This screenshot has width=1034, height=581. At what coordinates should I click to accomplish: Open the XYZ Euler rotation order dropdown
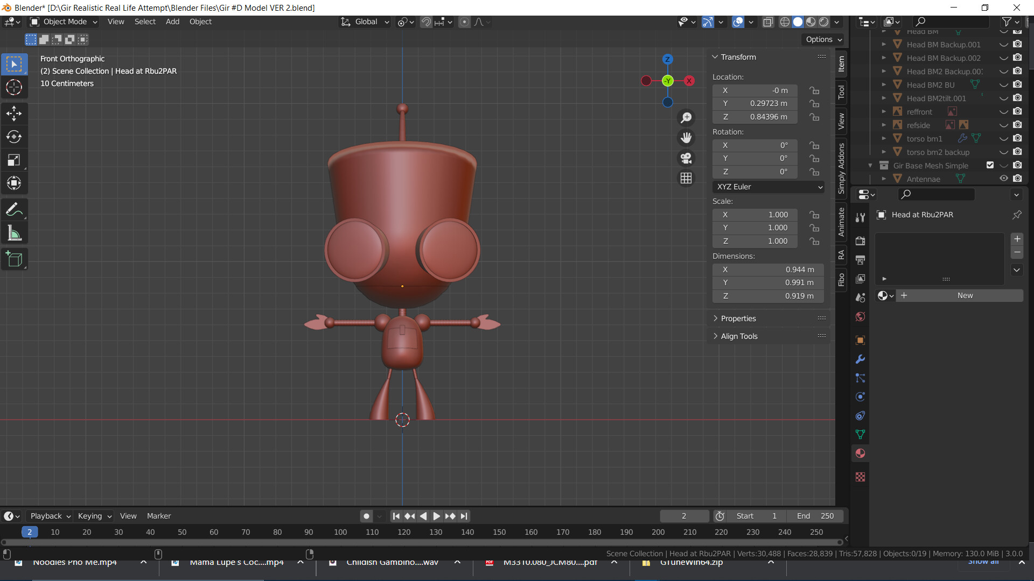(x=768, y=187)
